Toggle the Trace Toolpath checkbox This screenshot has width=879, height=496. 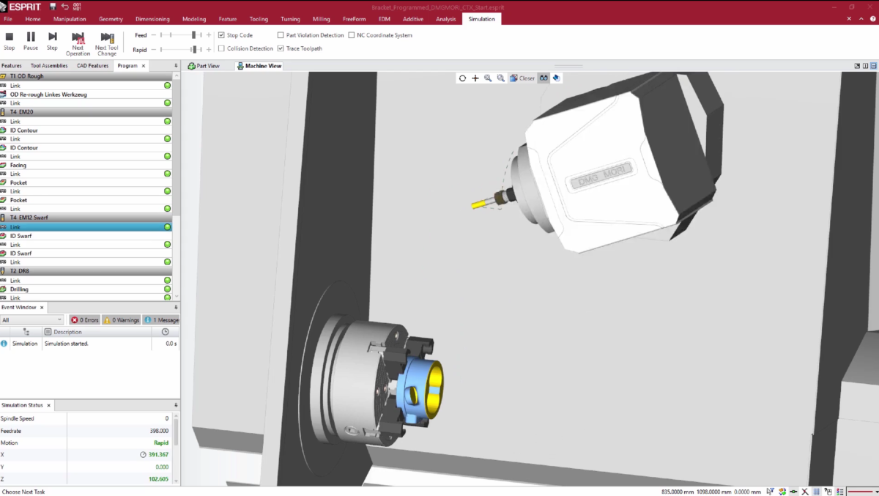(x=281, y=48)
